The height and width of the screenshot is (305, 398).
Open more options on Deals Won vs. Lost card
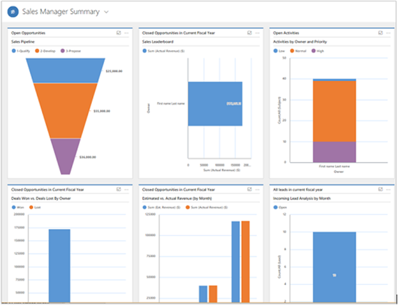pyautogui.click(x=126, y=189)
